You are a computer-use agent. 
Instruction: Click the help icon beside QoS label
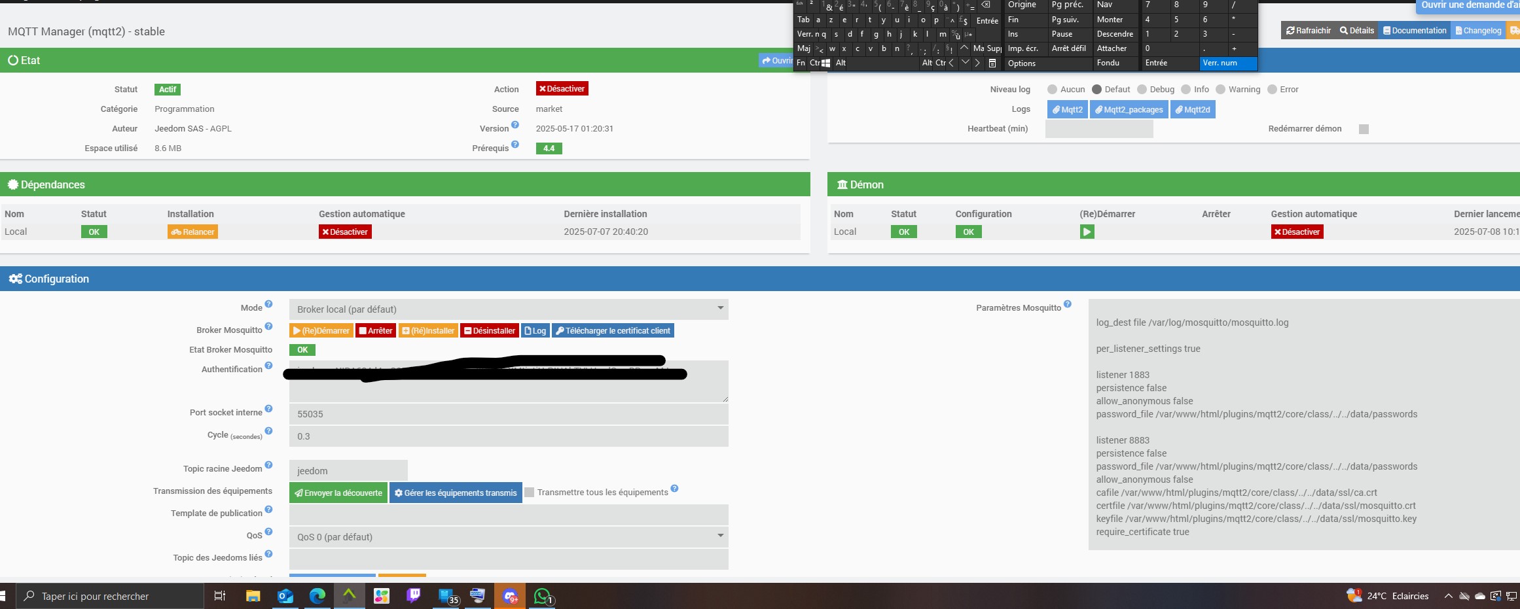268,532
